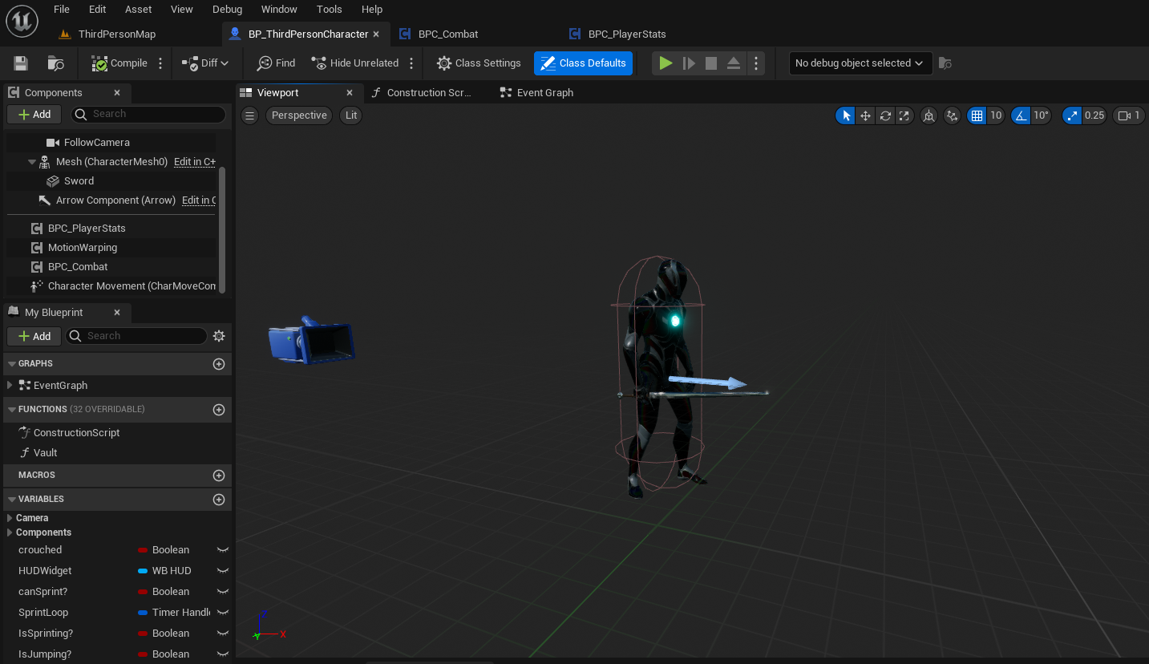The image size is (1149, 664).
Task: Open the File menu
Action: pyautogui.click(x=62, y=9)
